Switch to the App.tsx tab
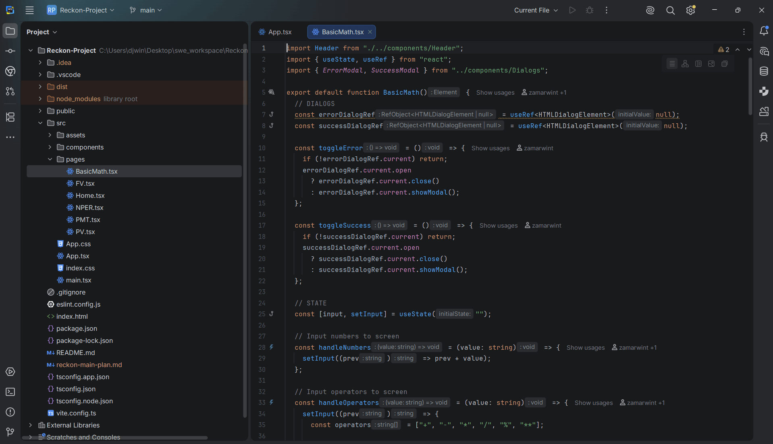 (275, 32)
